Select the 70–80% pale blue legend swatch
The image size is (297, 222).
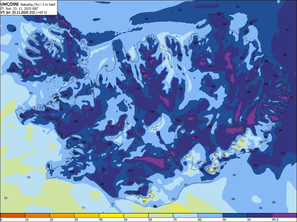point(185,215)
